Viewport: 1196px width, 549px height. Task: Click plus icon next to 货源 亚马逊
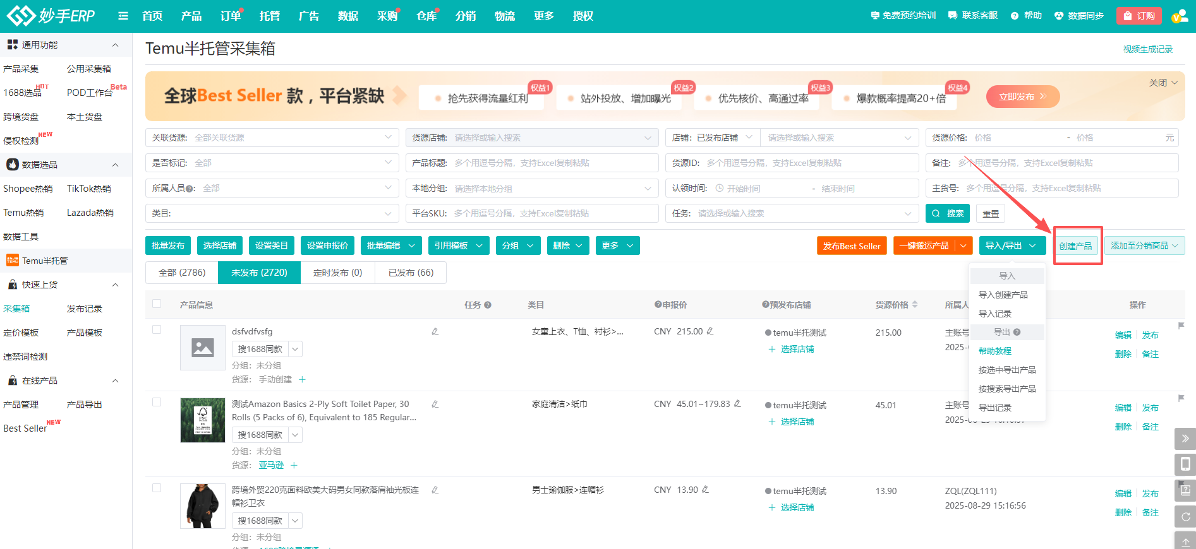click(x=294, y=465)
